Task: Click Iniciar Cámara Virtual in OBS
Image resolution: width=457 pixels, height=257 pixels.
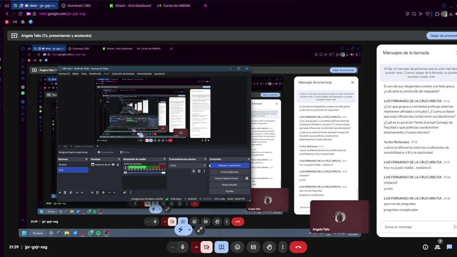Action: (226, 178)
